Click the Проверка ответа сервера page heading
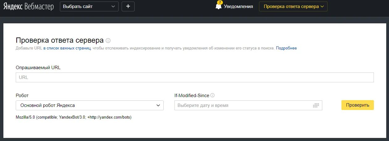This screenshot has height=141, width=389. click(x=60, y=41)
